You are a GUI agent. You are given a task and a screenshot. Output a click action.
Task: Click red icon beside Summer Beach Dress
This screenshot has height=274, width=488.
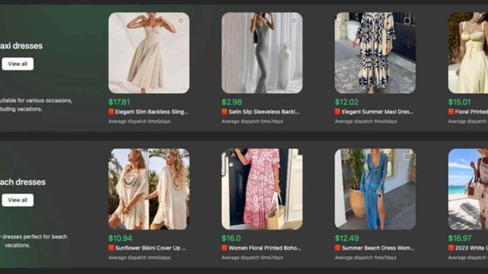[x=338, y=248]
